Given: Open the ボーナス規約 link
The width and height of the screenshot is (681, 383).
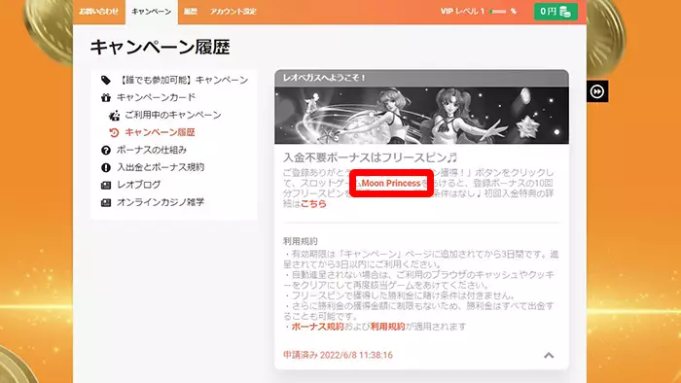Looking at the screenshot, I should click(317, 327).
